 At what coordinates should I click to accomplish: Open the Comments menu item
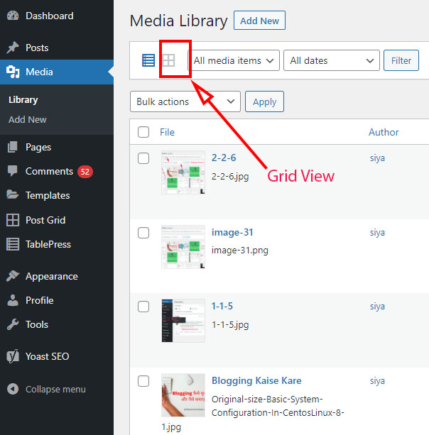(x=57, y=171)
